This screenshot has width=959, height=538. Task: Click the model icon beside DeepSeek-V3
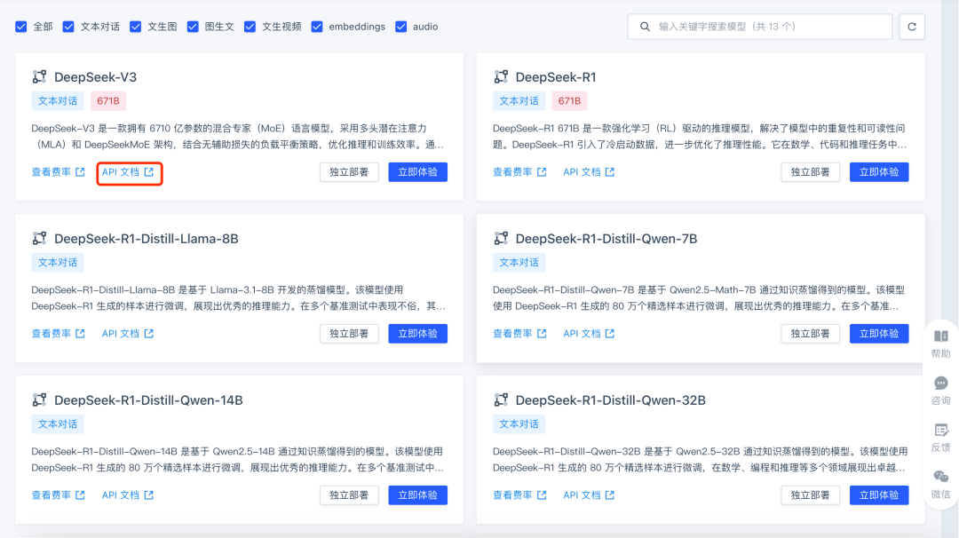tap(39, 77)
